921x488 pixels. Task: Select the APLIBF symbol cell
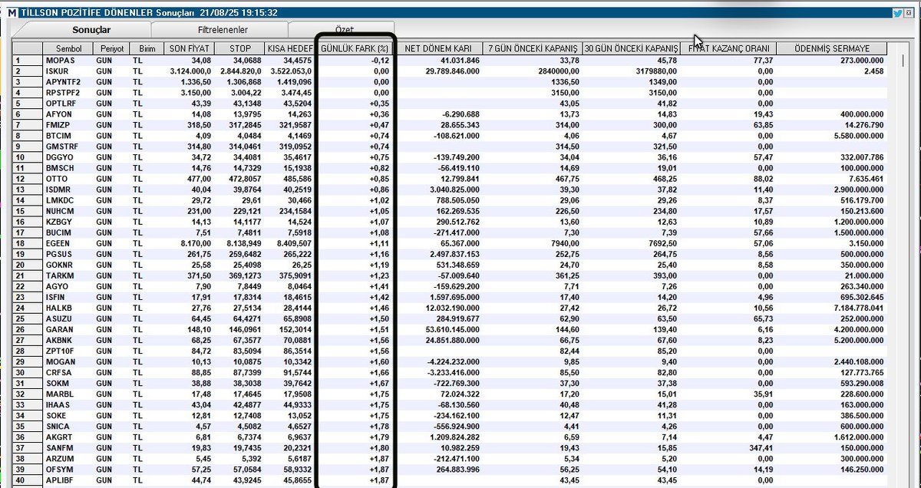(x=58, y=480)
